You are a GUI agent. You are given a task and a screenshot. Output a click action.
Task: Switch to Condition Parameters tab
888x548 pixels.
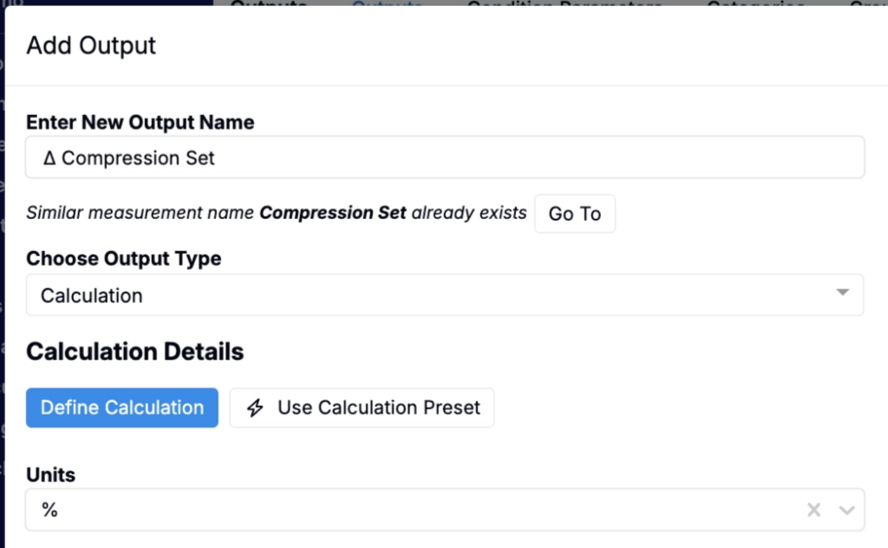pos(564,3)
